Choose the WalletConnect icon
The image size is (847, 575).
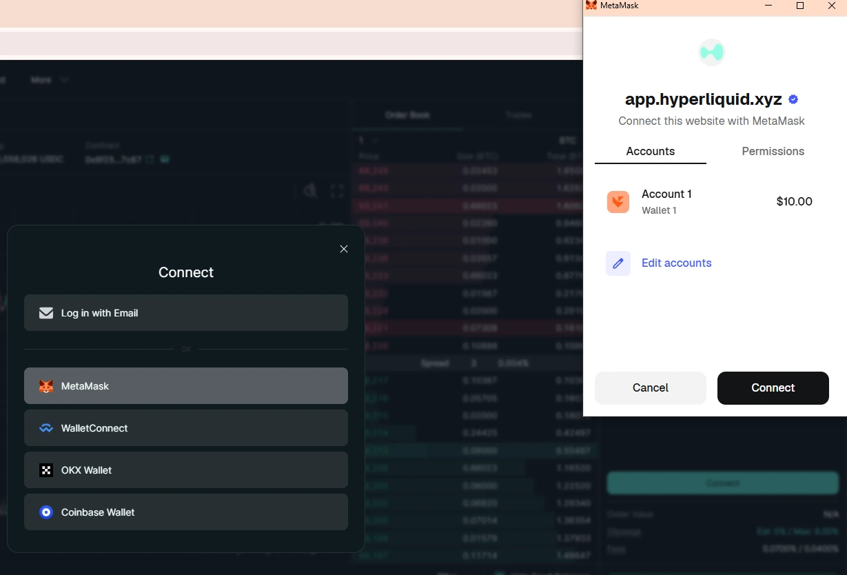(x=45, y=428)
